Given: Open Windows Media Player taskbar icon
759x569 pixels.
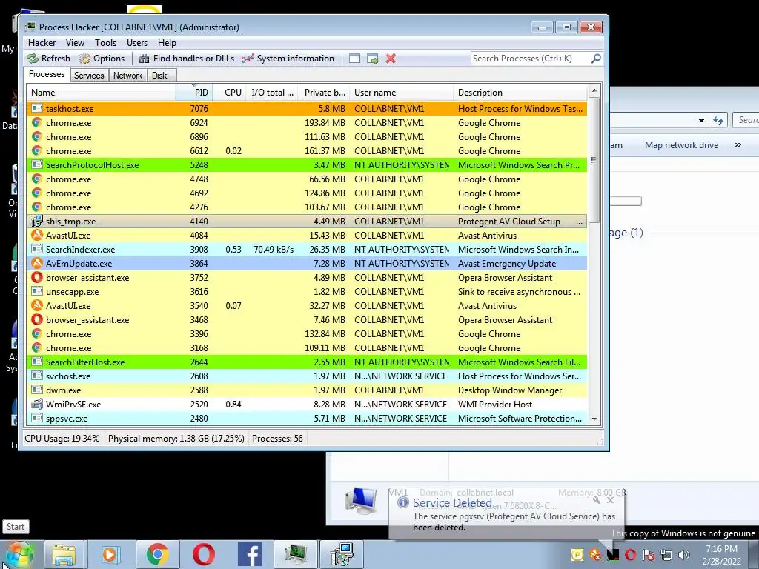Looking at the screenshot, I should (110, 554).
